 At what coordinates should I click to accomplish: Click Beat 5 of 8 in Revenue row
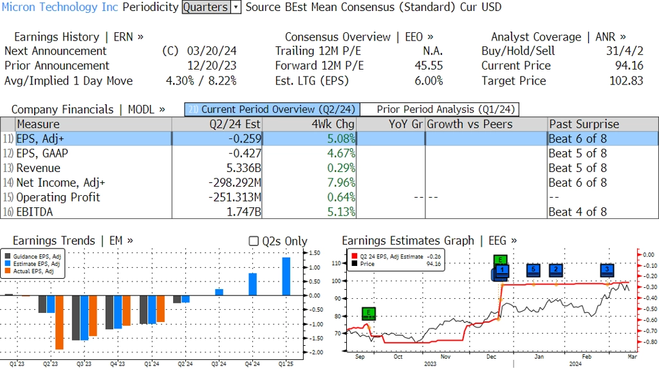pos(578,168)
